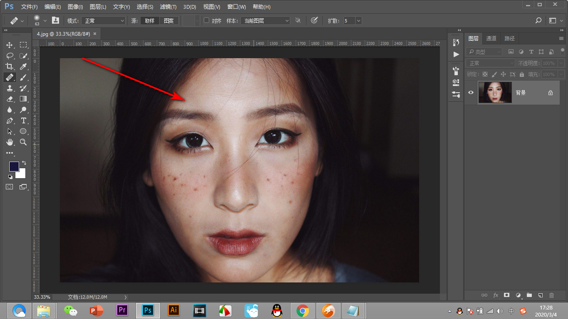Close the 4.jpg document tab

(x=94, y=34)
